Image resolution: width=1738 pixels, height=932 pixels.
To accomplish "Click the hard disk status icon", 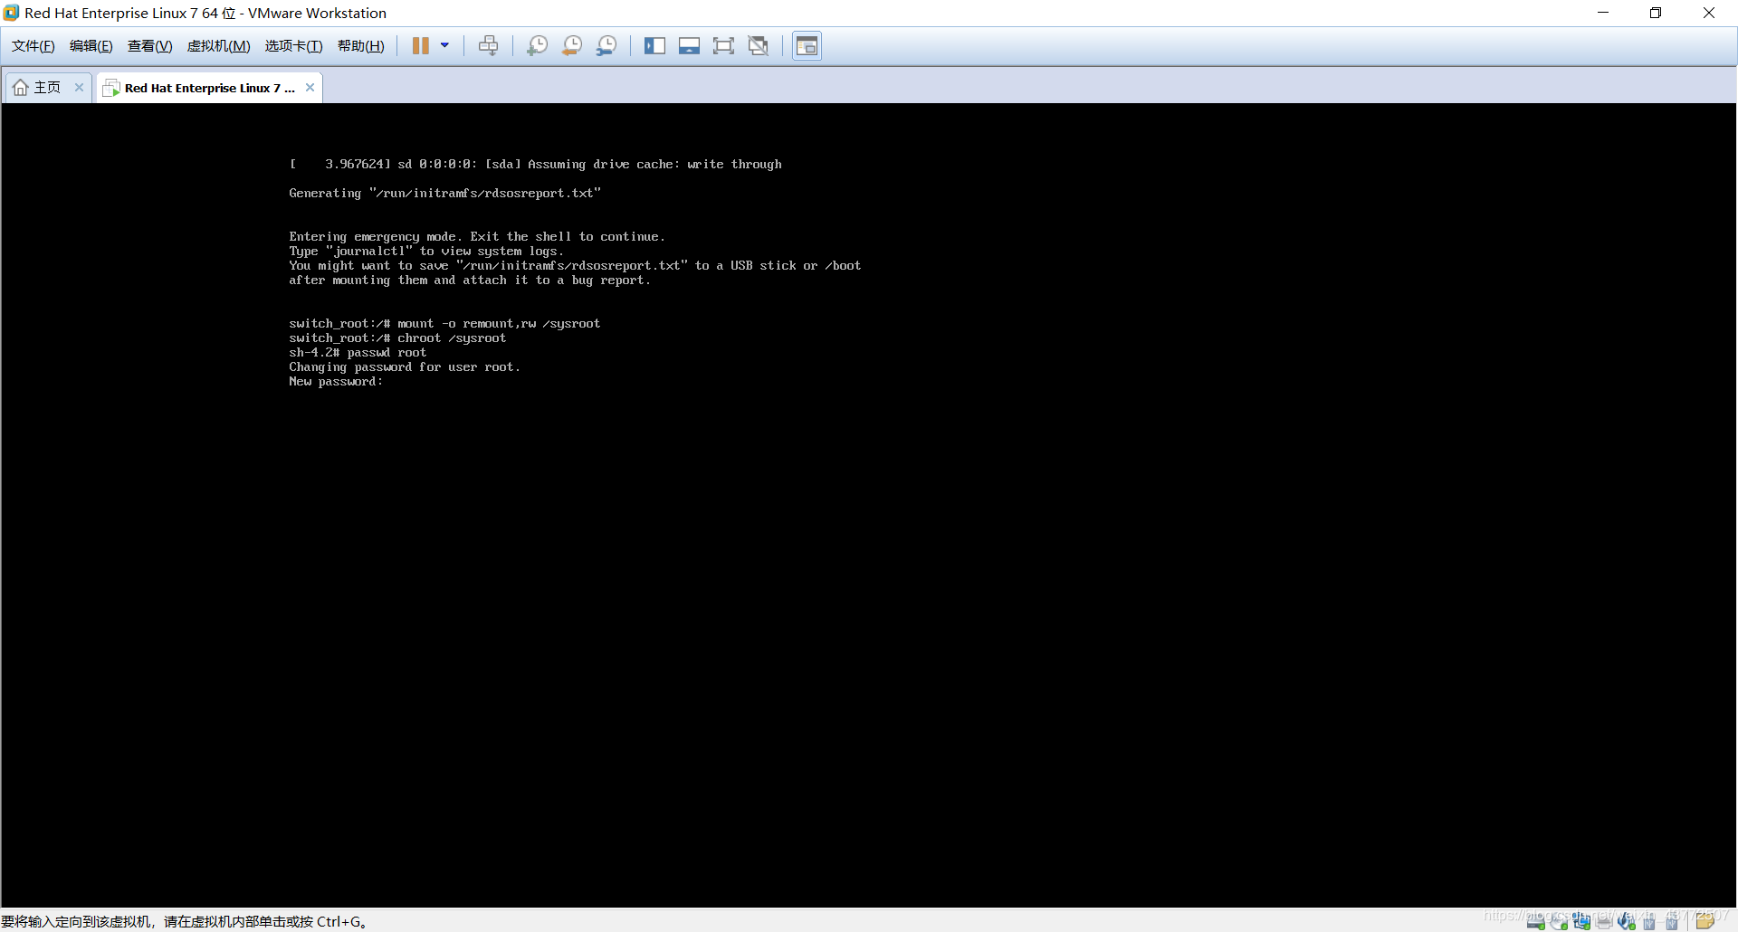I will click(x=1536, y=922).
